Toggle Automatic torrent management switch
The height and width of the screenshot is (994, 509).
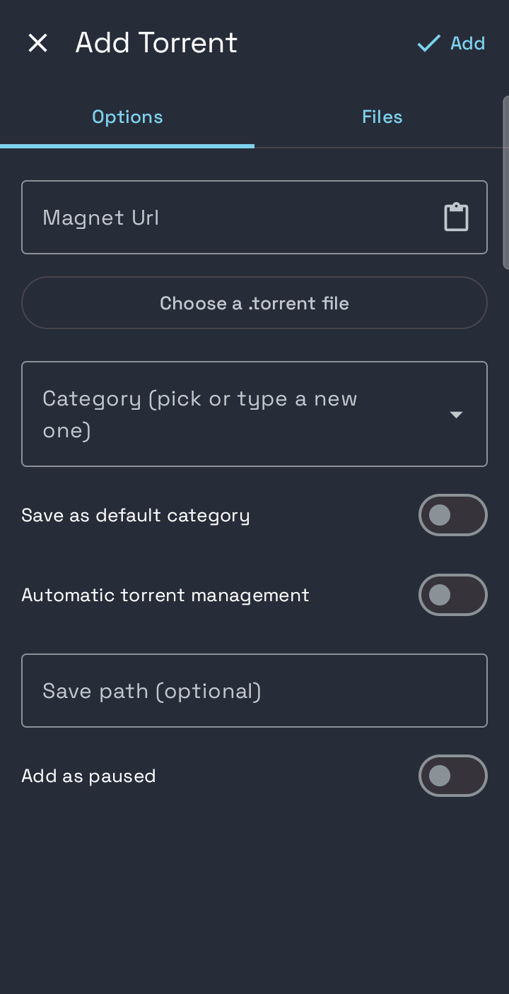coord(453,595)
